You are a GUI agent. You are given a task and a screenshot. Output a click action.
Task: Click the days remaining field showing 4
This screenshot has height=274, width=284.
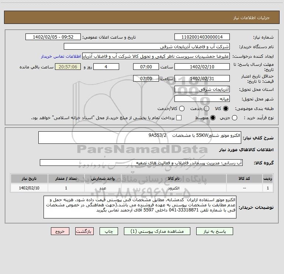click(x=106, y=67)
